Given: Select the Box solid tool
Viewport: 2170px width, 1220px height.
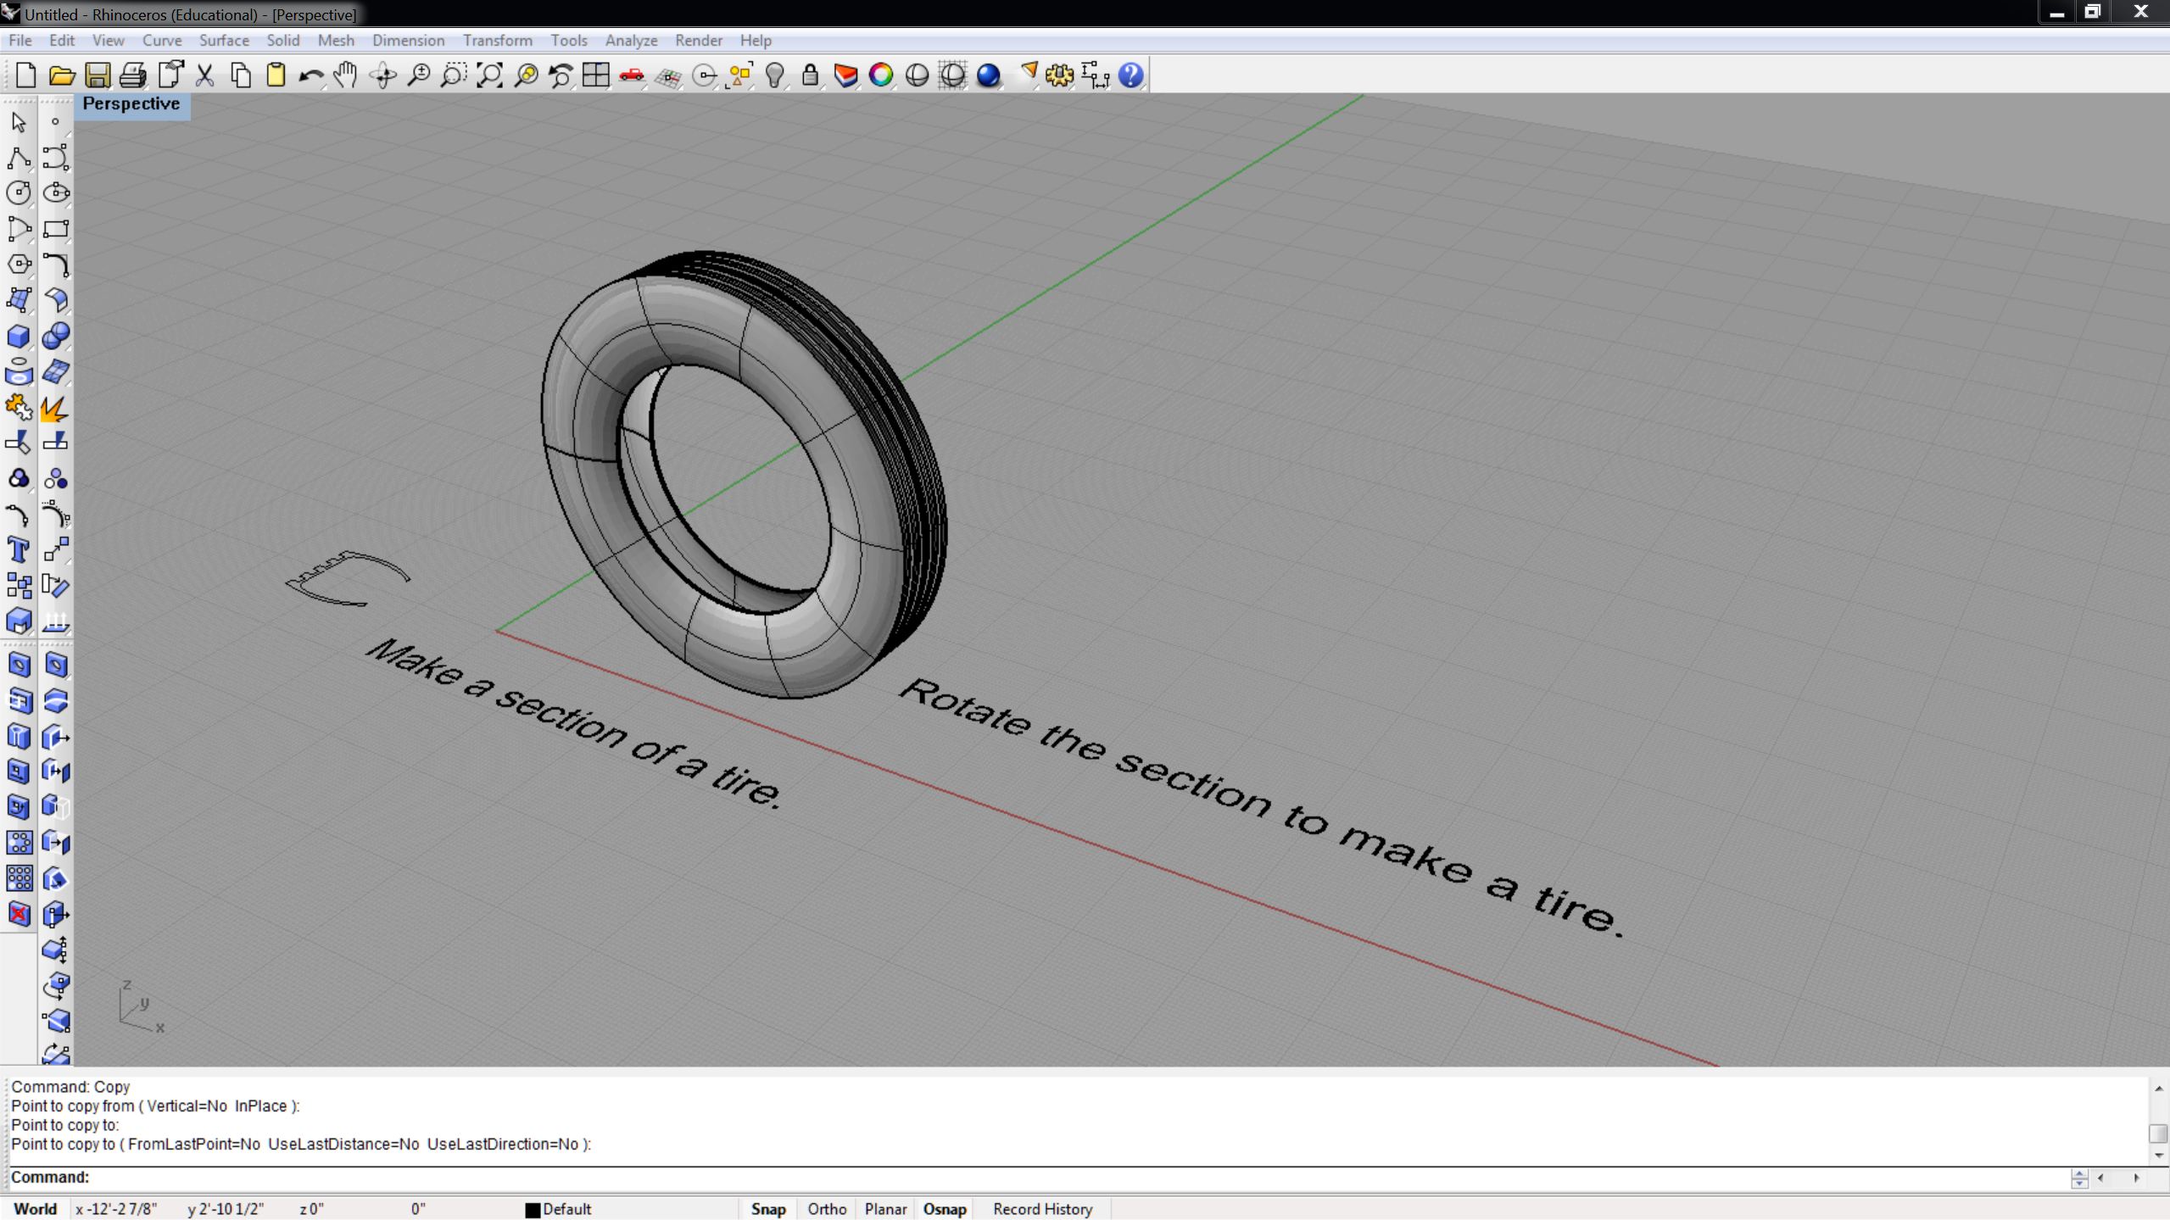Looking at the screenshot, I should 19,337.
